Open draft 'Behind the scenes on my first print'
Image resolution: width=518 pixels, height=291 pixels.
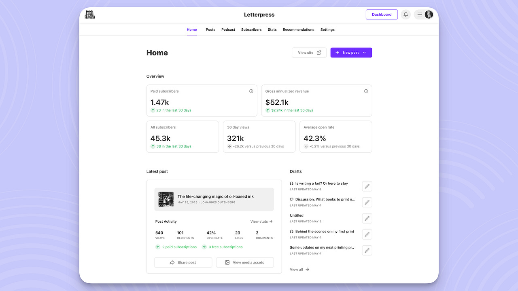pos(325,232)
